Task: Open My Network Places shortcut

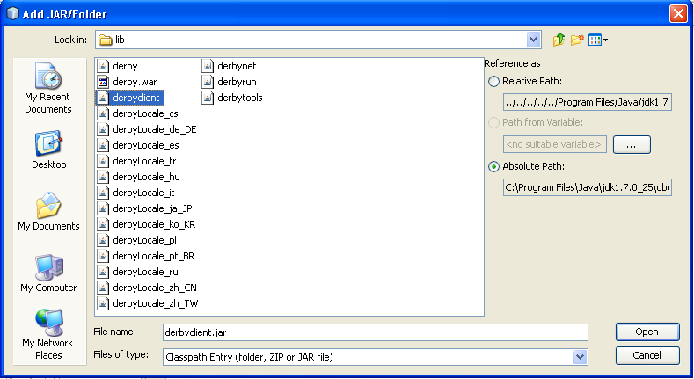Action: point(48,334)
